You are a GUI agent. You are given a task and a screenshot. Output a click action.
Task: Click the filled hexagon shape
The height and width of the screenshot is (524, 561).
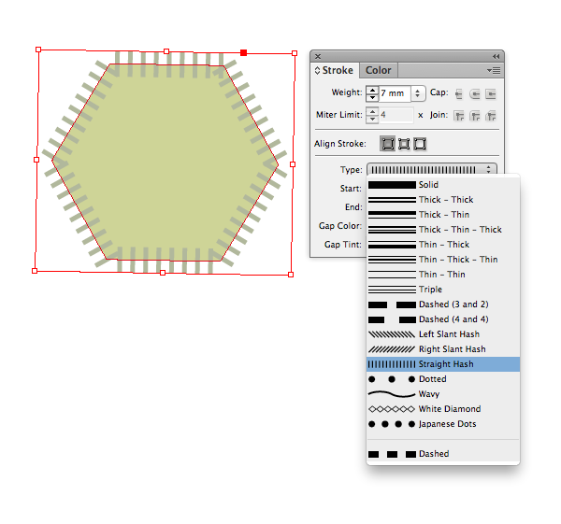click(x=165, y=163)
